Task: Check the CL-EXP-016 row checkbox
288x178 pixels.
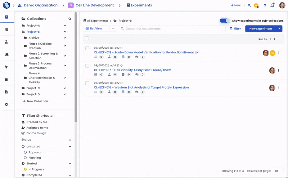Action: (87, 83)
